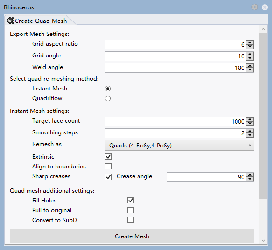Click the Create Quad Mesh tab icon

pos(10,21)
